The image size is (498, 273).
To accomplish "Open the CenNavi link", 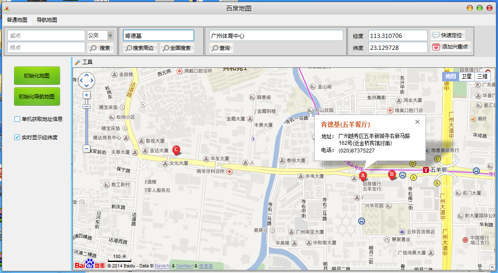I will point(185,266).
